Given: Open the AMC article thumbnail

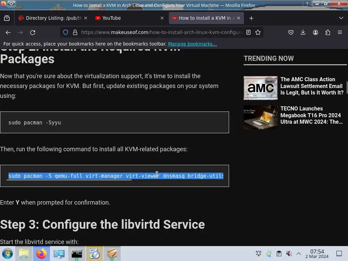Looking at the screenshot, I should click(261, 88).
